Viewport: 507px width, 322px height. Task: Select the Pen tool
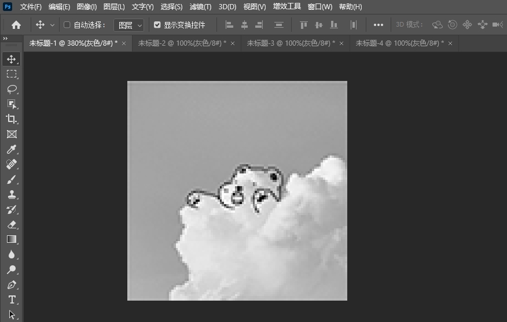point(12,284)
